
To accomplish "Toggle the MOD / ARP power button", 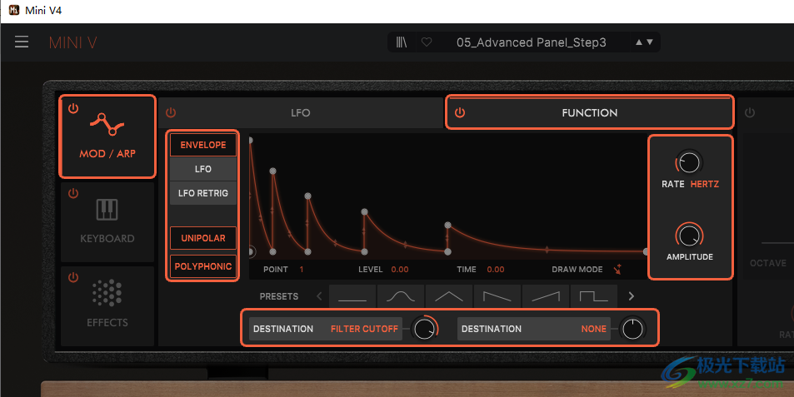I will point(73,109).
